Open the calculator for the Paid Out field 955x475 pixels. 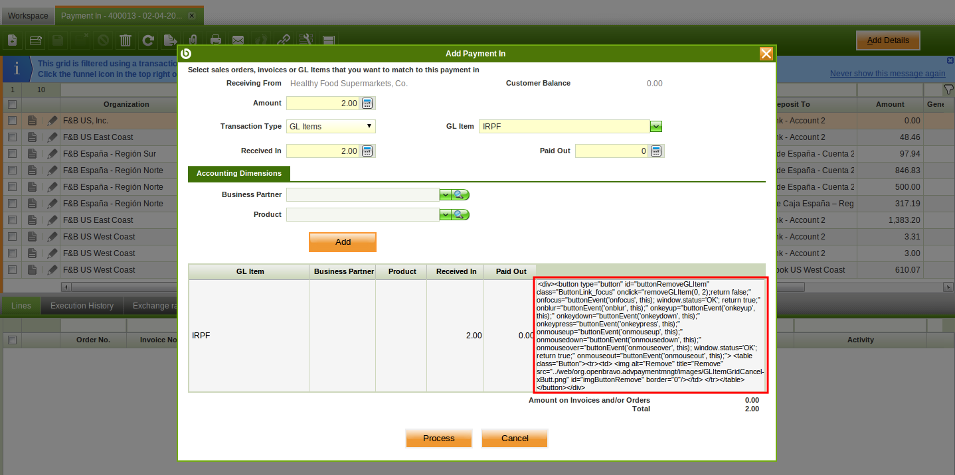tap(656, 151)
